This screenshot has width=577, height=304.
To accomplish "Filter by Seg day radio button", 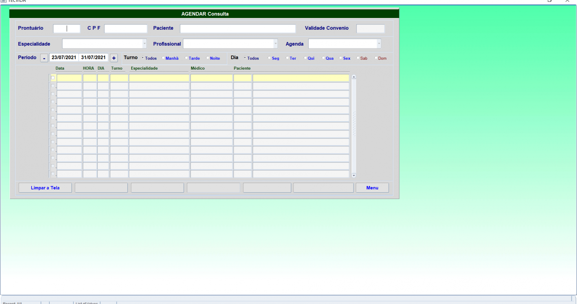I will click(269, 58).
